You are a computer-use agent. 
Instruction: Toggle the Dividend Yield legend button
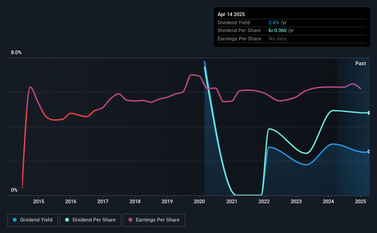33,220
